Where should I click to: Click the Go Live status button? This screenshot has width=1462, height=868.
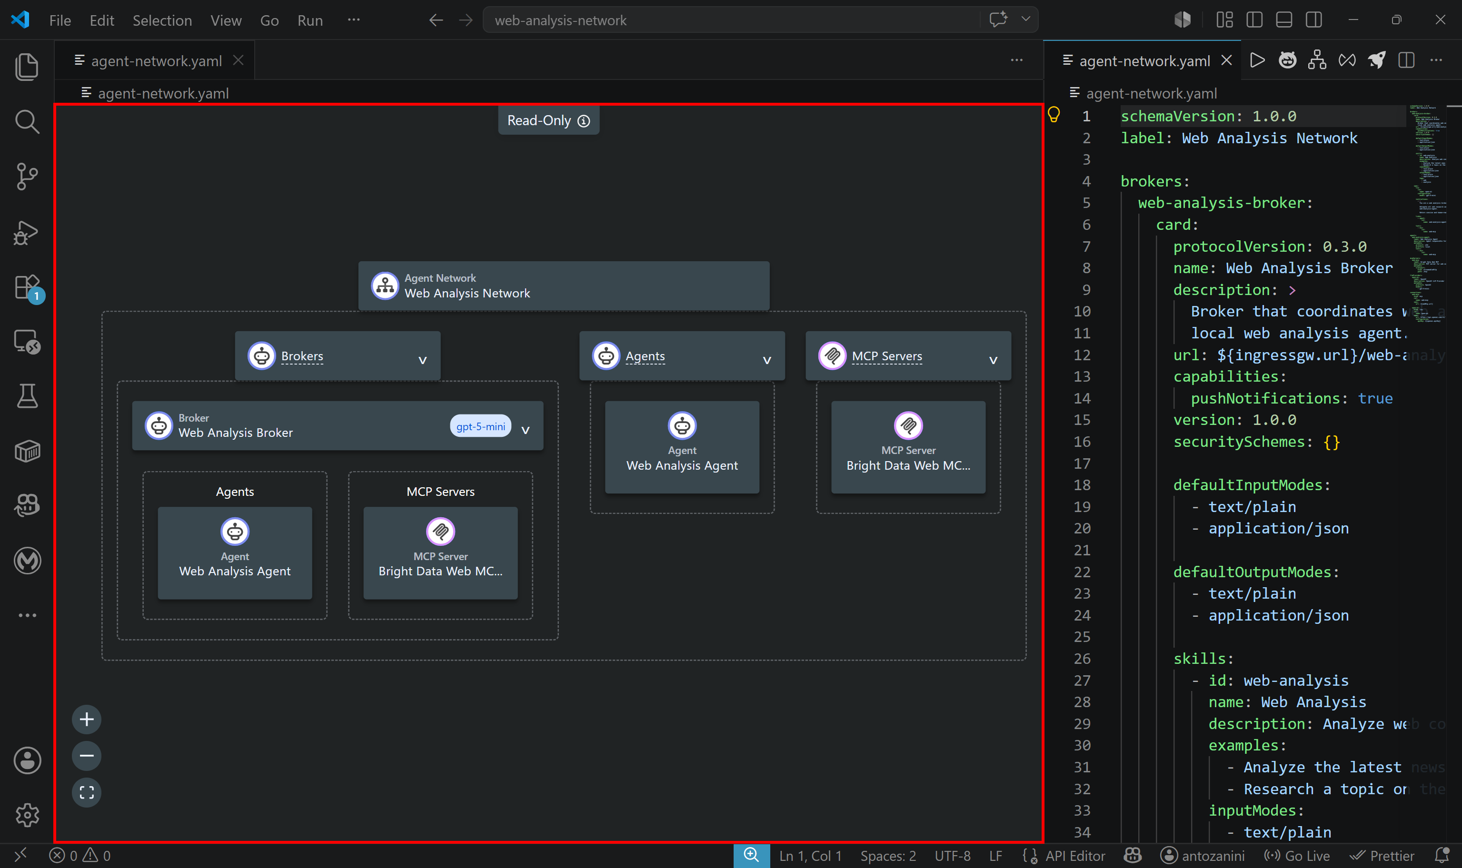[1297, 856]
